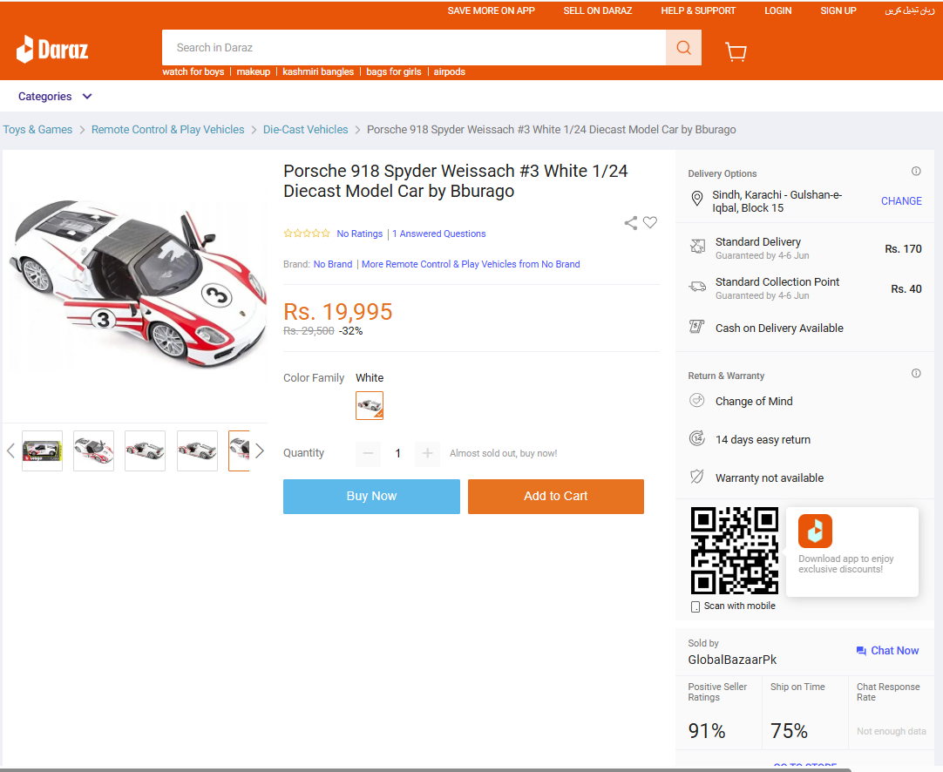Click the five-star rating icons
Viewport: 943px width, 772px height.
(x=307, y=234)
